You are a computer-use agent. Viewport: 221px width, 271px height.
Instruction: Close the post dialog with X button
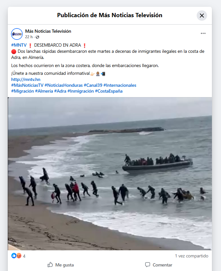202,16
